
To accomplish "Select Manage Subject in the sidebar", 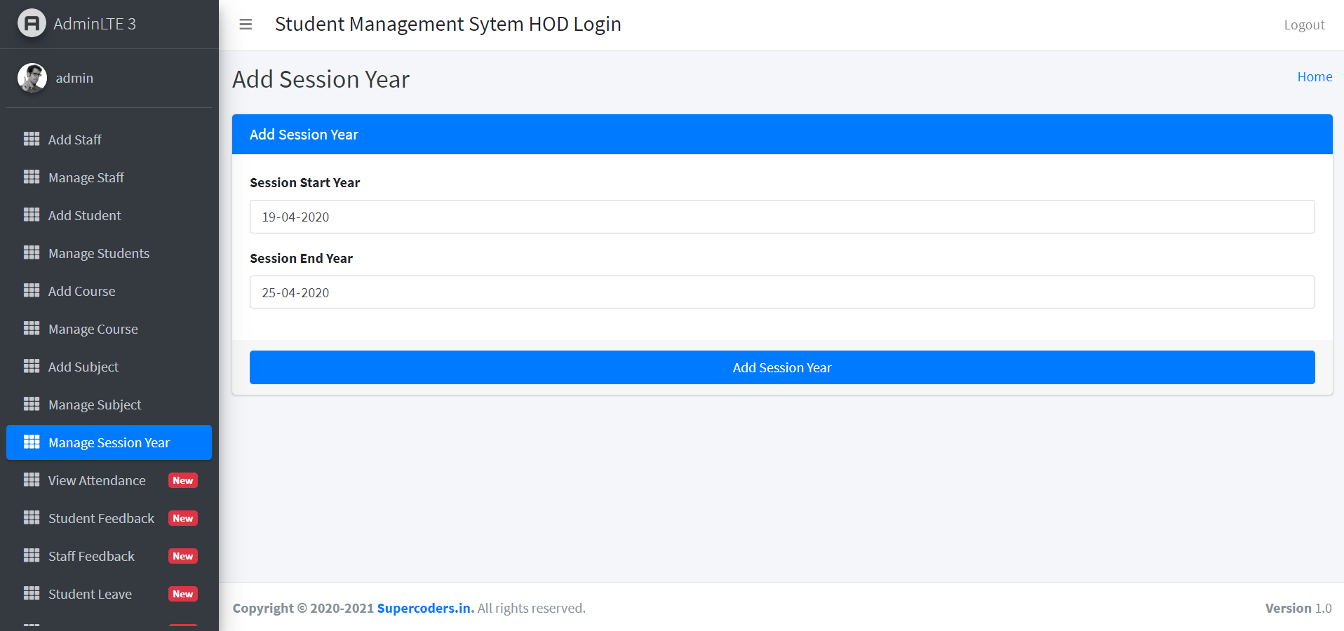I will click(95, 404).
